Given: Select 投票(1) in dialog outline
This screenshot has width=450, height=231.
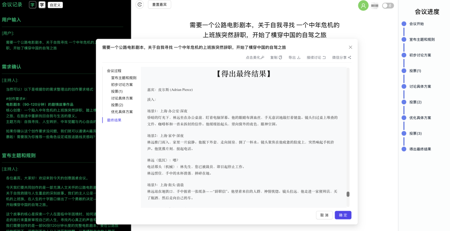Looking at the screenshot, I should point(117,91).
